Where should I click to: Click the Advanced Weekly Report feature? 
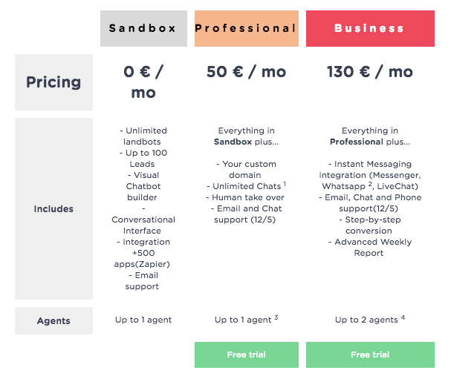point(370,248)
